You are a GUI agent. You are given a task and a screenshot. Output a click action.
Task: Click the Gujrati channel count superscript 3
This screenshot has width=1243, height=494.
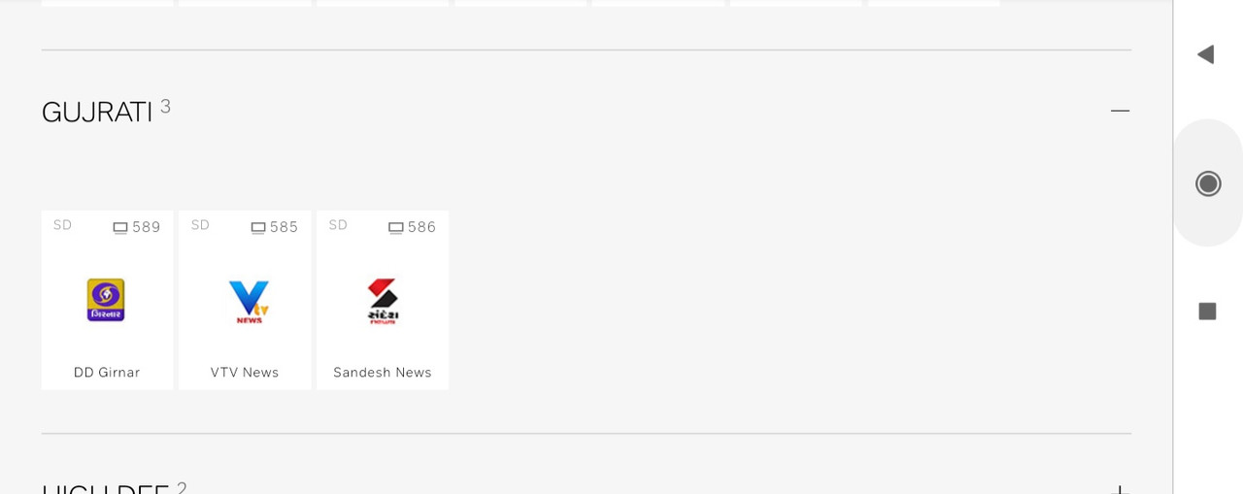tap(166, 107)
